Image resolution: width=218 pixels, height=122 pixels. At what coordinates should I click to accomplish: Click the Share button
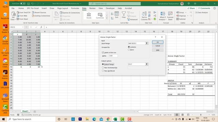point(191,8)
